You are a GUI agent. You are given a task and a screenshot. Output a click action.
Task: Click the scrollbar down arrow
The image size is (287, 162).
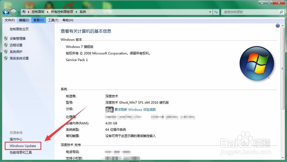coord(283,158)
